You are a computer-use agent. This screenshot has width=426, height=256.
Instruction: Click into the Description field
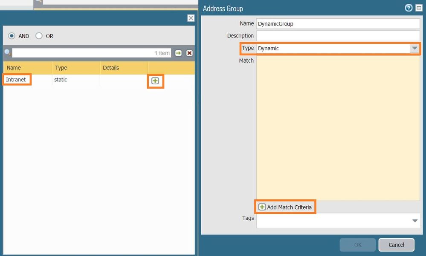coord(338,36)
